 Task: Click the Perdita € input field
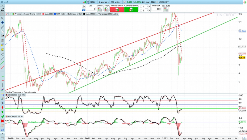[x=156, y=9]
